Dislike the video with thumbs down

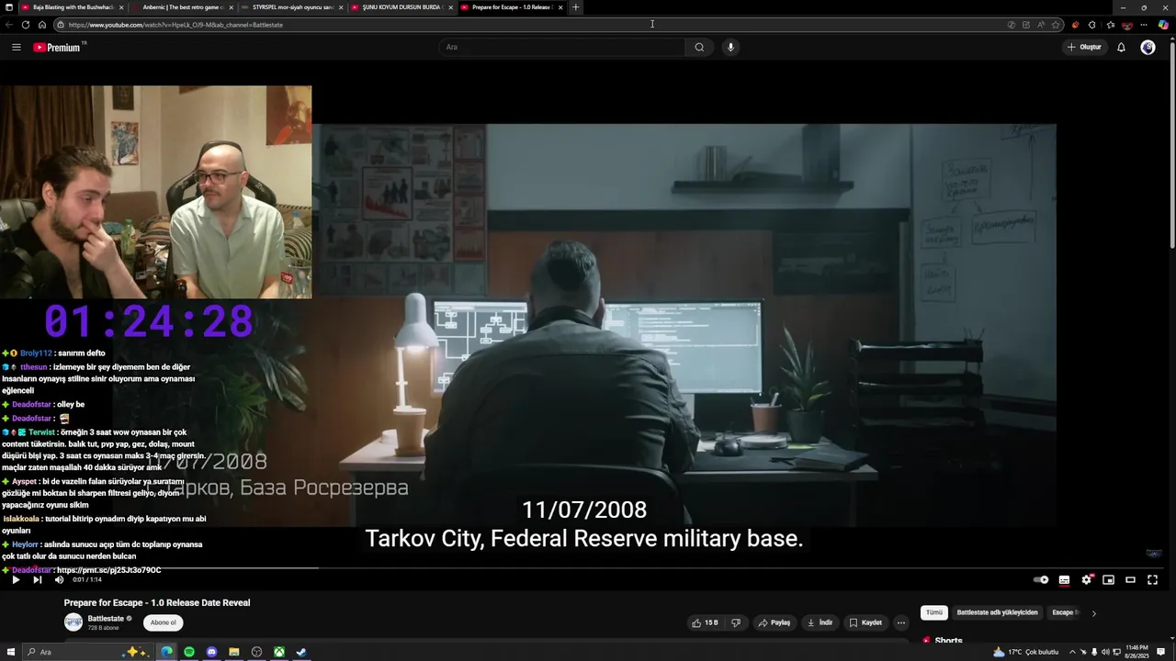tap(736, 622)
